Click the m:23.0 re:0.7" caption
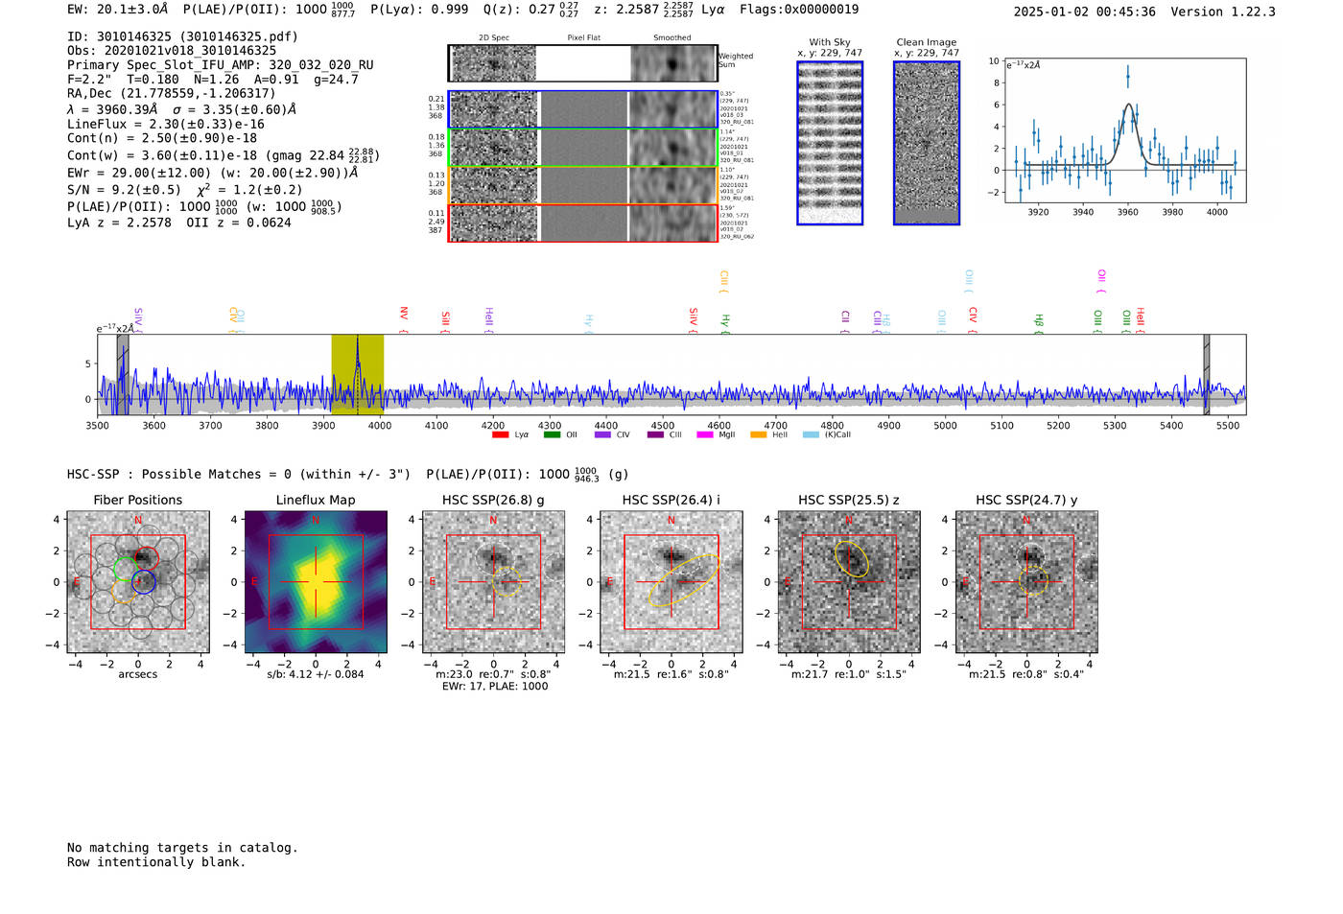This screenshot has height=914, width=1343. point(493,674)
